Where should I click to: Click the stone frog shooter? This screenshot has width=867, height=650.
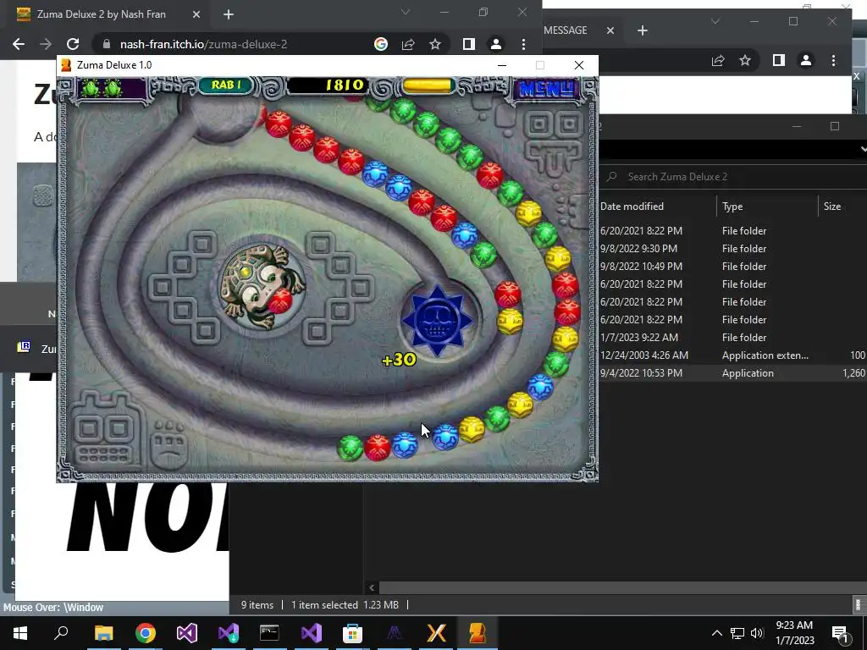pos(261,286)
